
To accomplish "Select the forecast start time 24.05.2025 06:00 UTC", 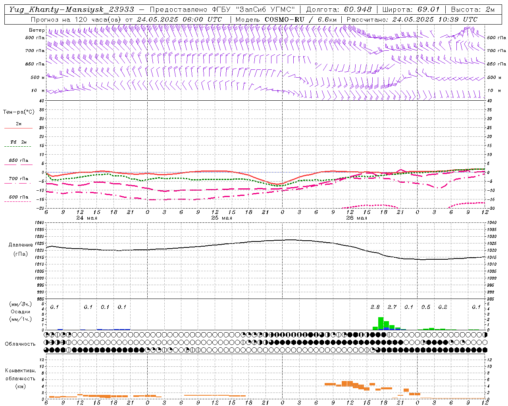I will pyautogui.click(x=179, y=19).
